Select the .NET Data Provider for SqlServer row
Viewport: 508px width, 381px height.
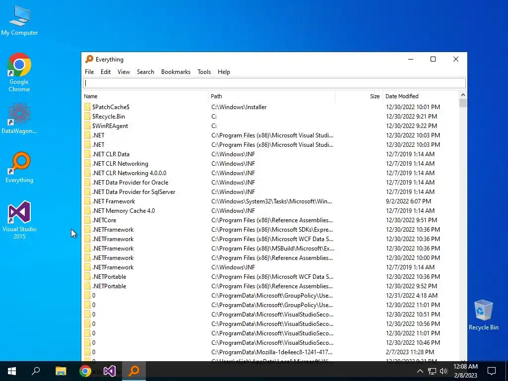pyautogui.click(x=270, y=192)
